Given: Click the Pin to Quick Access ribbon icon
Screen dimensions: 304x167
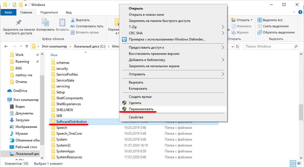Looking at the screenshot, I should pyautogui.click(x=19, y=22).
